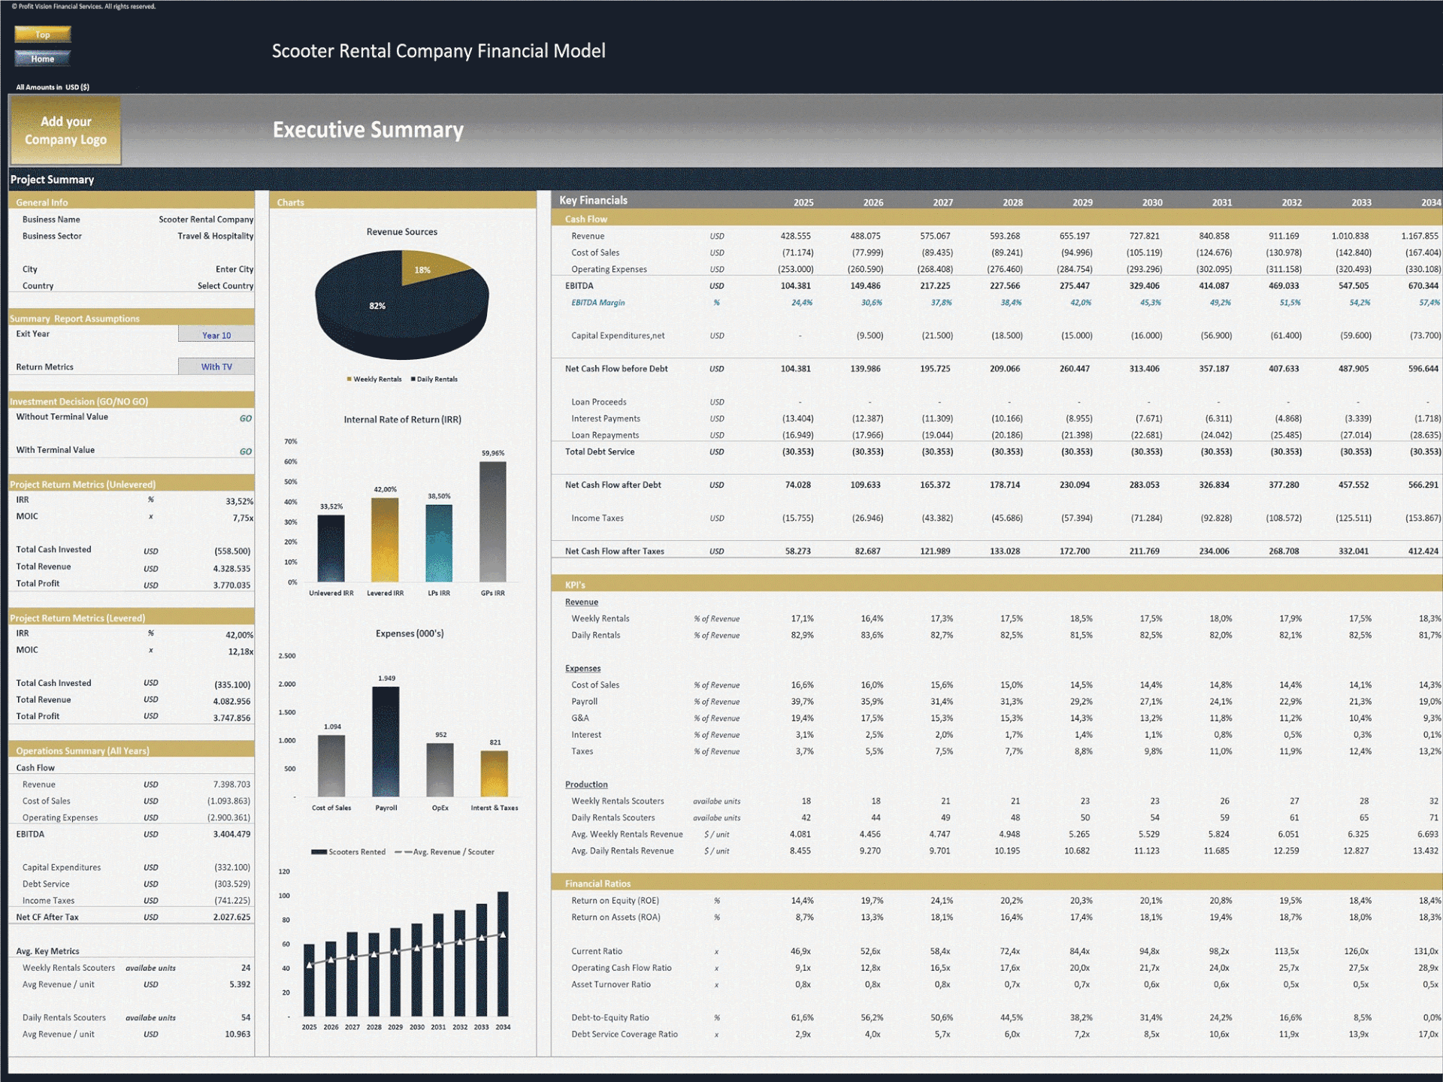Click Avg. Daily Rentals Revenue row label

(x=622, y=851)
